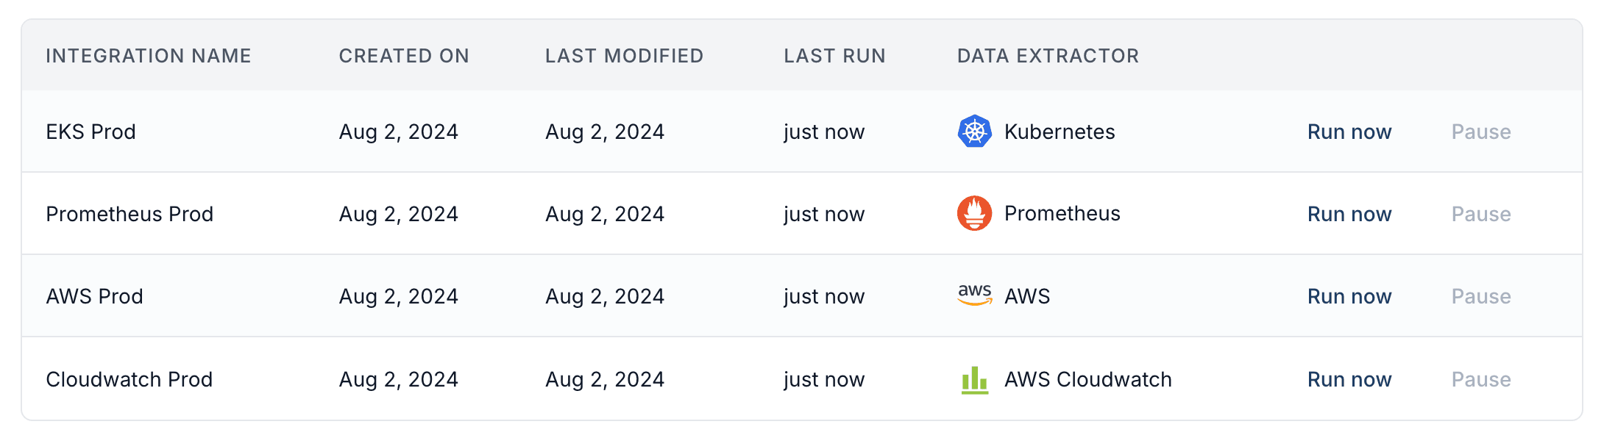Pause the Prometheus Prod integration

pyautogui.click(x=1481, y=214)
